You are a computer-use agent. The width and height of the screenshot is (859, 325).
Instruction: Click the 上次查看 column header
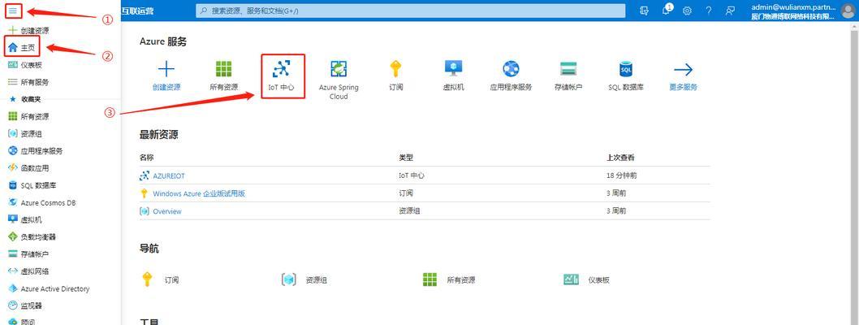click(x=620, y=158)
